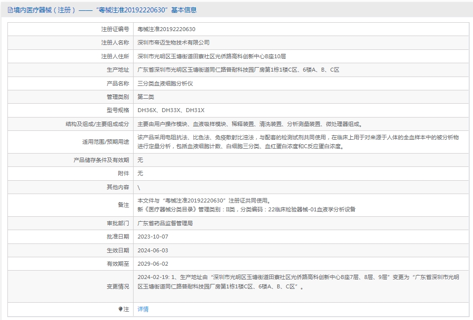This screenshot has height=320, width=473.
Task: Click the 结构及组成/主要组成成分 label
Action: point(97,124)
